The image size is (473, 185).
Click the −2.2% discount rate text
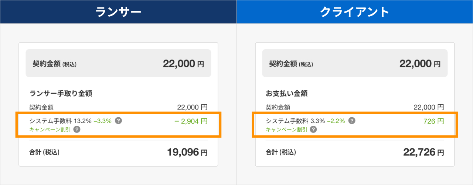point(336,121)
